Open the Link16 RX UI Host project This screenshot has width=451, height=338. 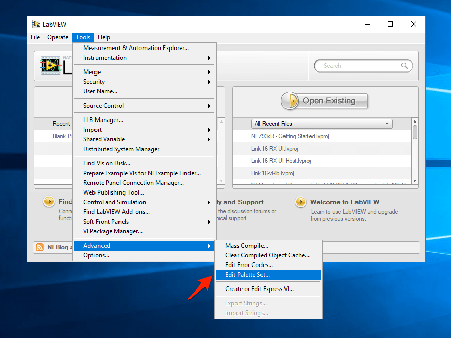[x=280, y=161]
